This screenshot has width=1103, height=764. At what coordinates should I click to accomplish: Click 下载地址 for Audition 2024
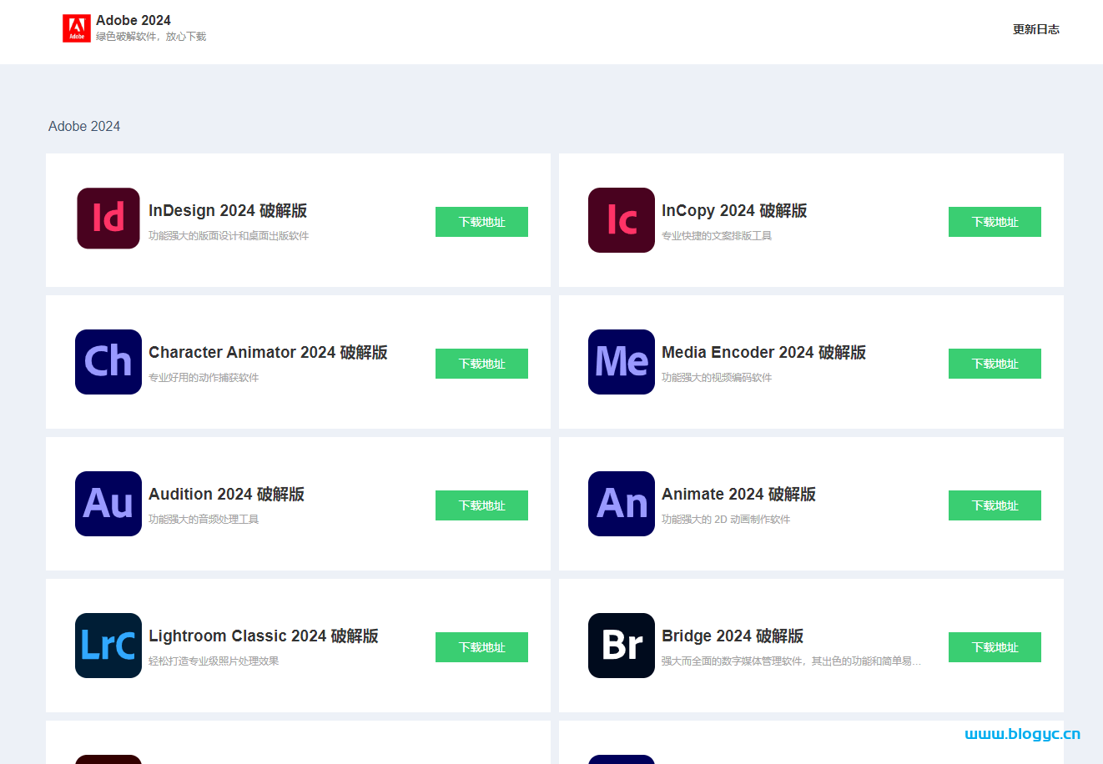pyautogui.click(x=481, y=505)
